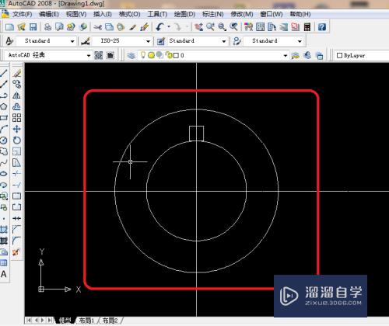389x326 pixels.
Task: Click the Trim modify tool
Action: [x=17, y=174]
